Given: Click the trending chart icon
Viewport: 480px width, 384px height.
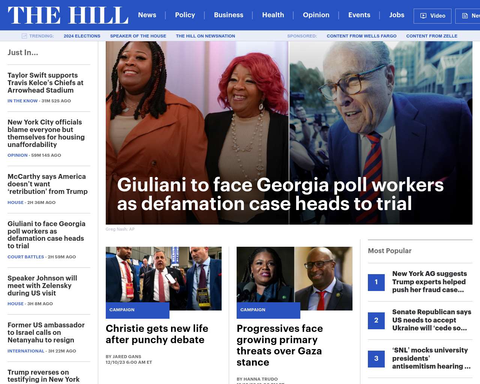Looking at the screenshot, I should click(x=24, y=36).
